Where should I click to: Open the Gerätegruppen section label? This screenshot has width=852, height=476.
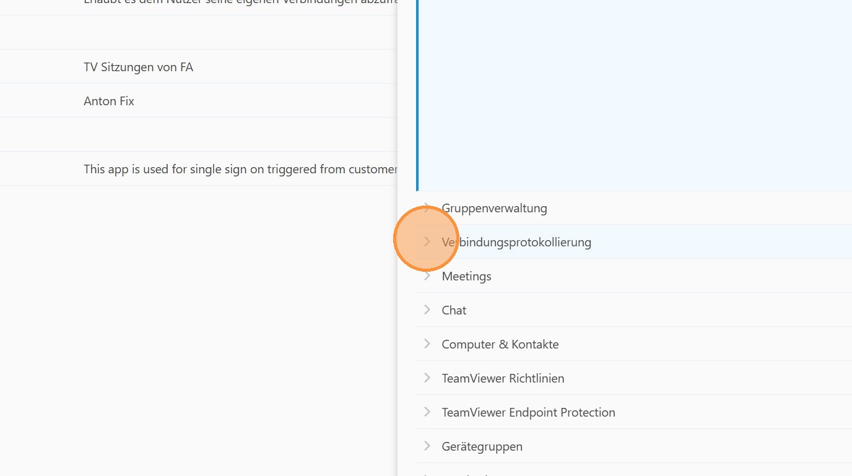pos(482,447)
